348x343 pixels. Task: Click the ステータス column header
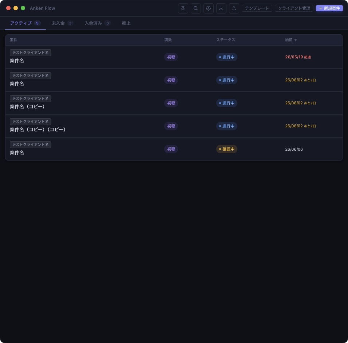pos(225,40)
